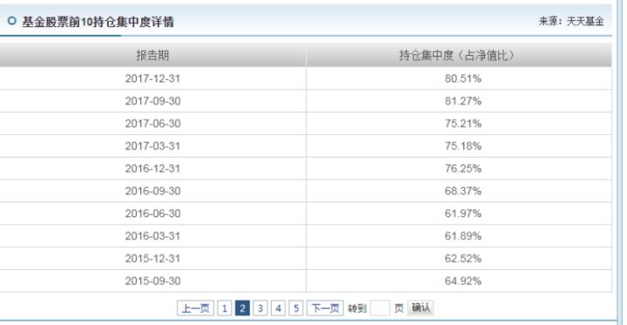The height and width of the screenshot is (325, 627).
Task: Select date cell 2017-12-31
Action: pyautogui.click(x=152, y=78)
